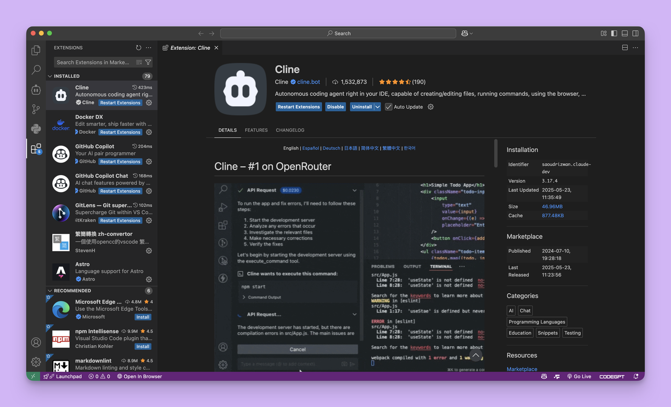671x407 pixels.
Task: Click the scroll-to-top arrow button
Action: [x=475, y=356]
